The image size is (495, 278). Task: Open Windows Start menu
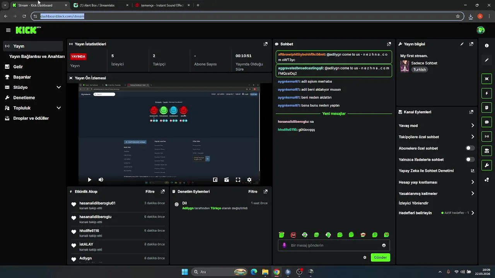(x=184, y=272)
